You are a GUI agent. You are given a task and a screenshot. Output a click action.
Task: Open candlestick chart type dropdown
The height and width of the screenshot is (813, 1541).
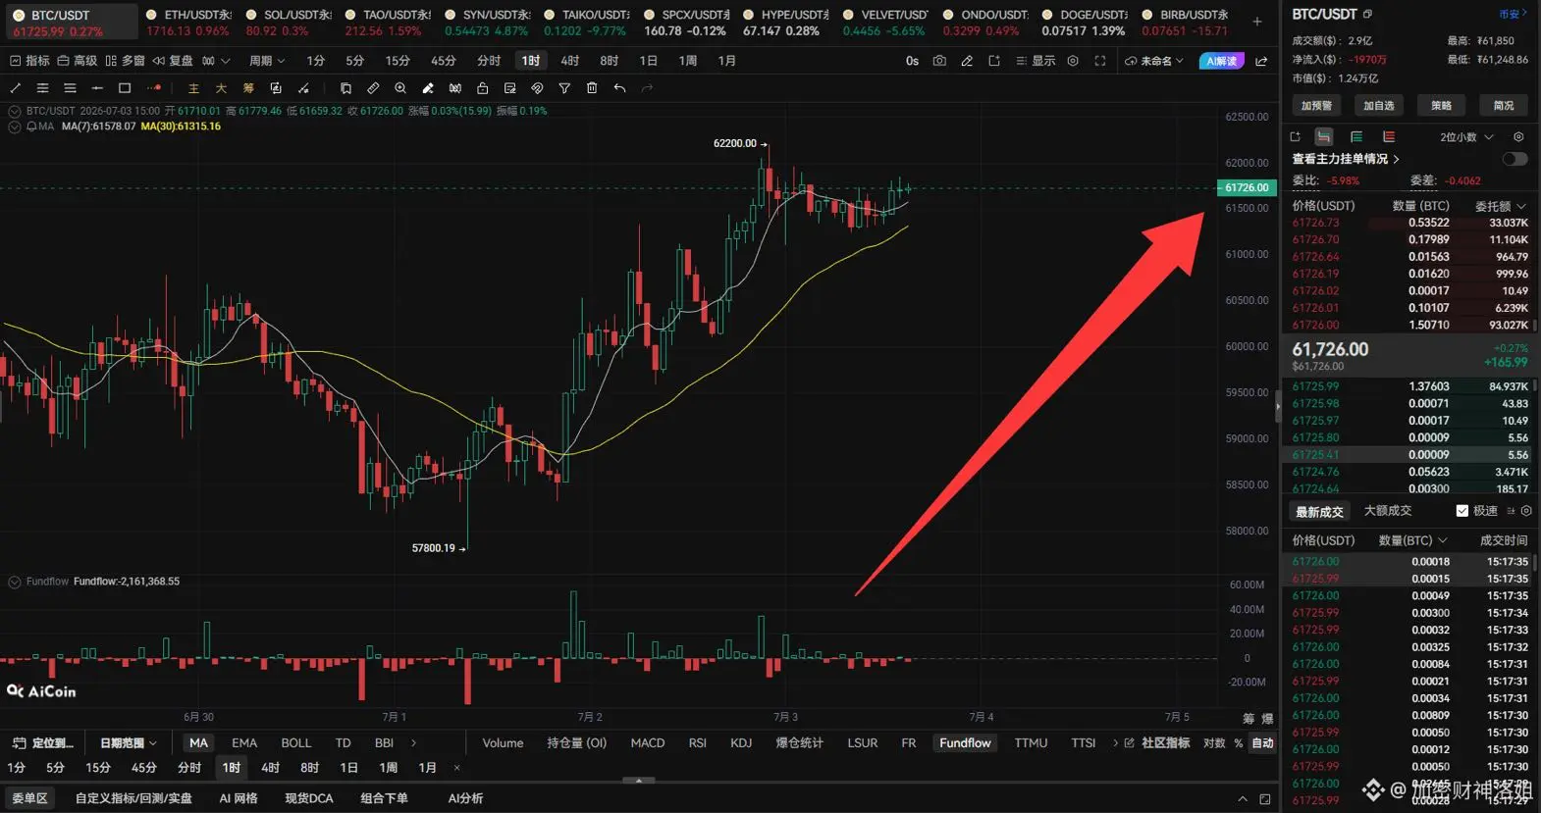217,61
